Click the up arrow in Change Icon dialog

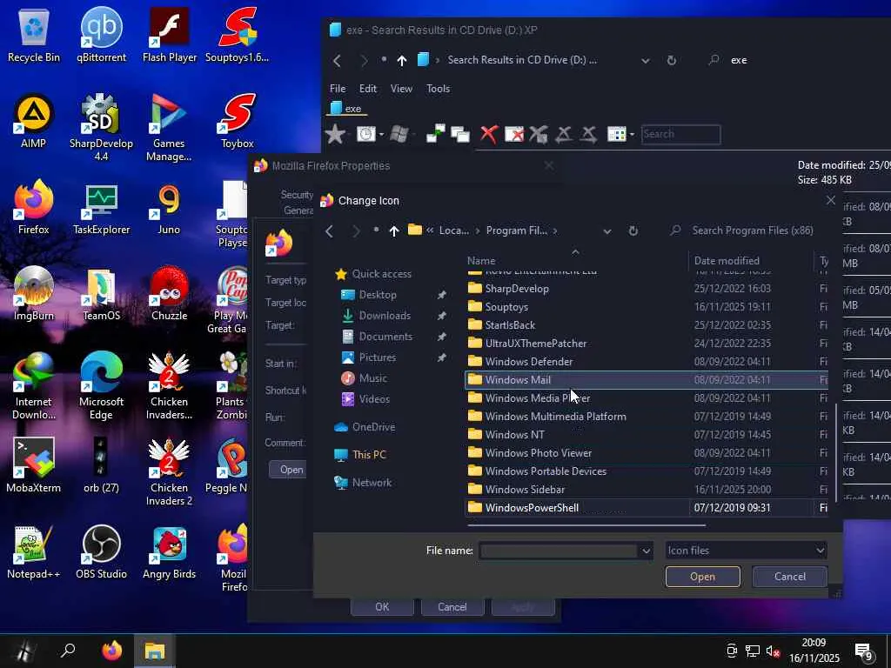(x=394, y=230)
